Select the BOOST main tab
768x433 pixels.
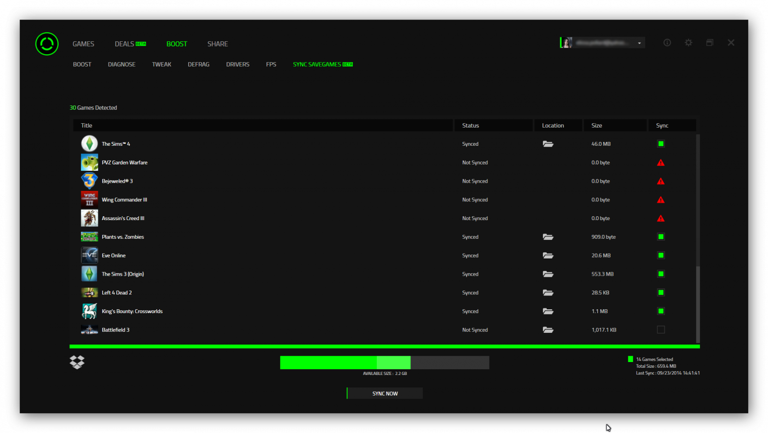point(177,44)
